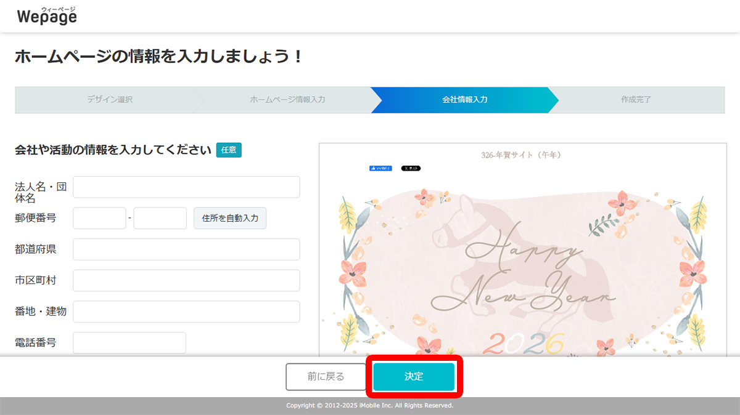Click the 法人名・団体名 input field

point(186,187)
